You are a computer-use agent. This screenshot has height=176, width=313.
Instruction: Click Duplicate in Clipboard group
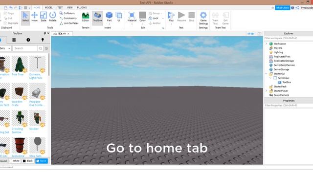coord(11,23)
